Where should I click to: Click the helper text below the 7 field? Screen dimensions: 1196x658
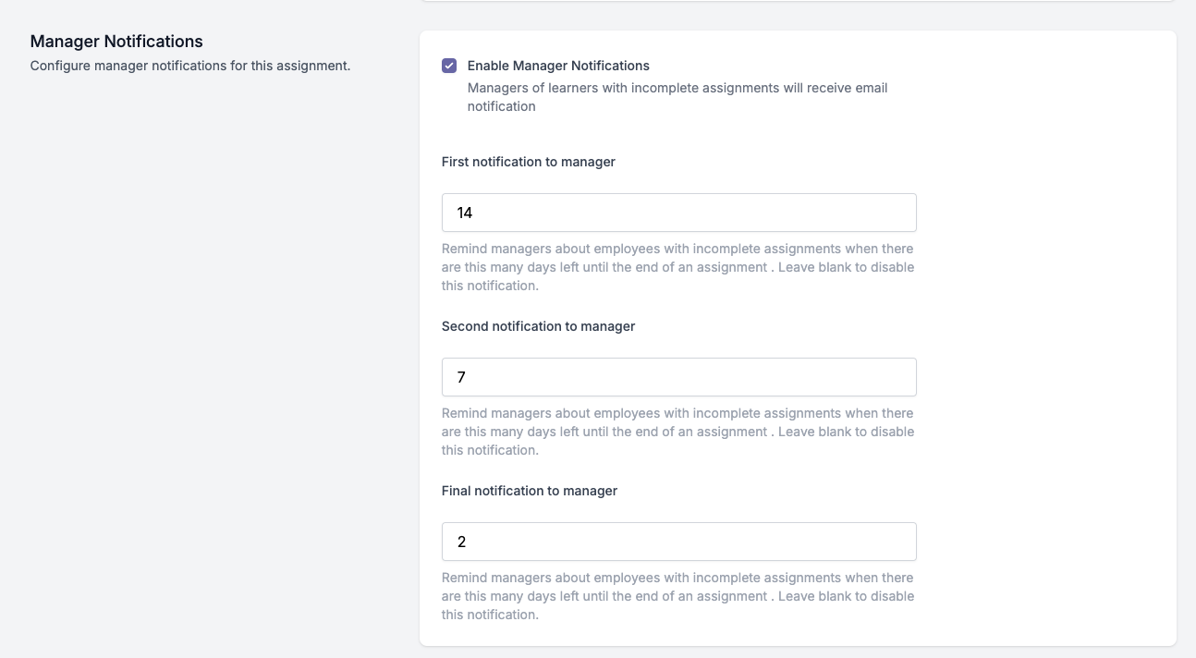click(x=677, y=432)
